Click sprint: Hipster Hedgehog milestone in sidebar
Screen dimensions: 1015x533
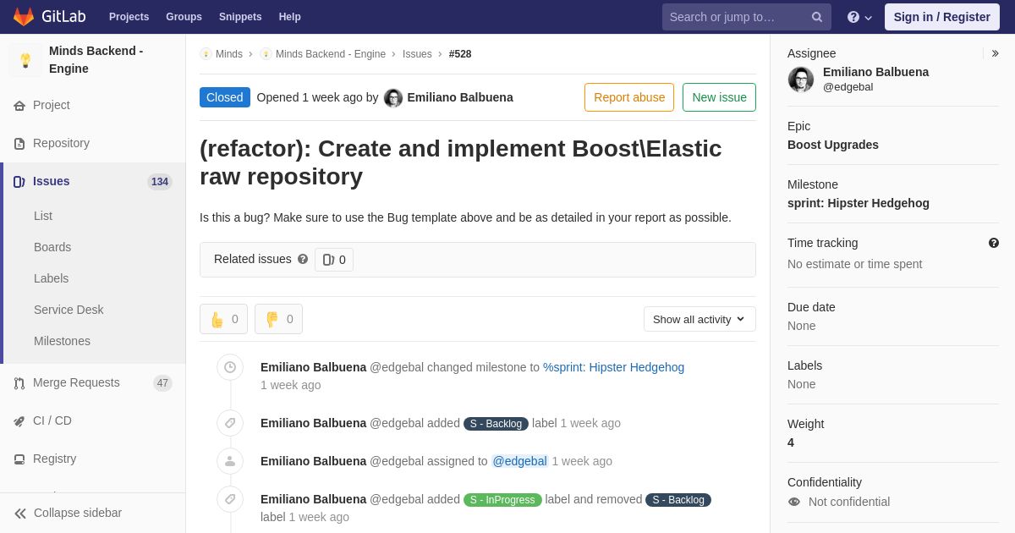coord(859,203)
